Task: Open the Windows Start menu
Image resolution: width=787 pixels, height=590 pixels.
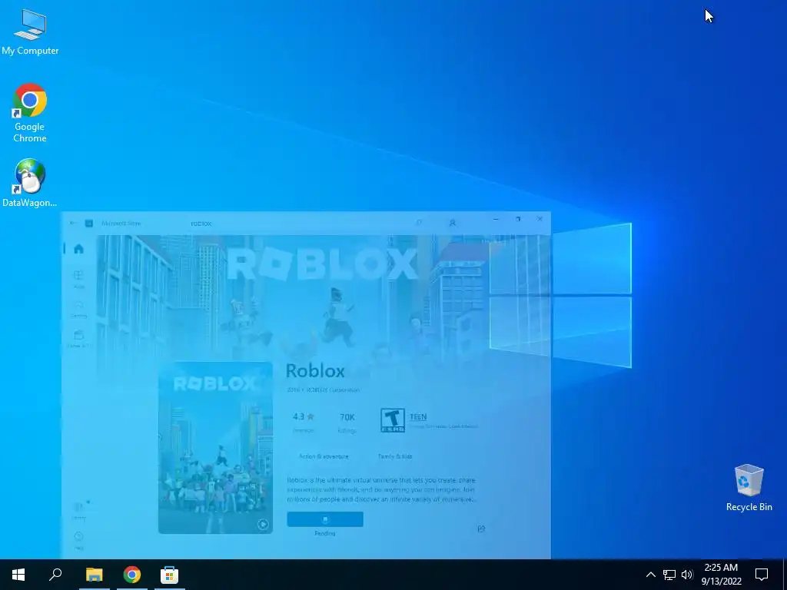Action: click(x=18, y=575)
